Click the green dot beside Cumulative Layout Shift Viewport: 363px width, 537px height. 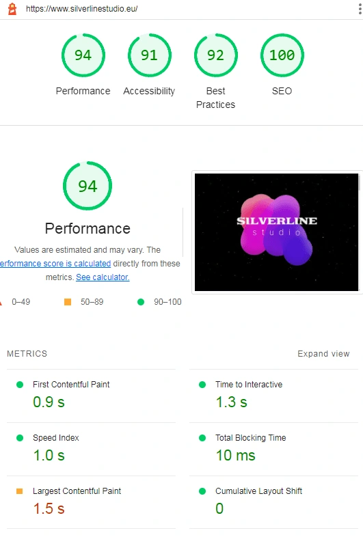coord(202,491)
